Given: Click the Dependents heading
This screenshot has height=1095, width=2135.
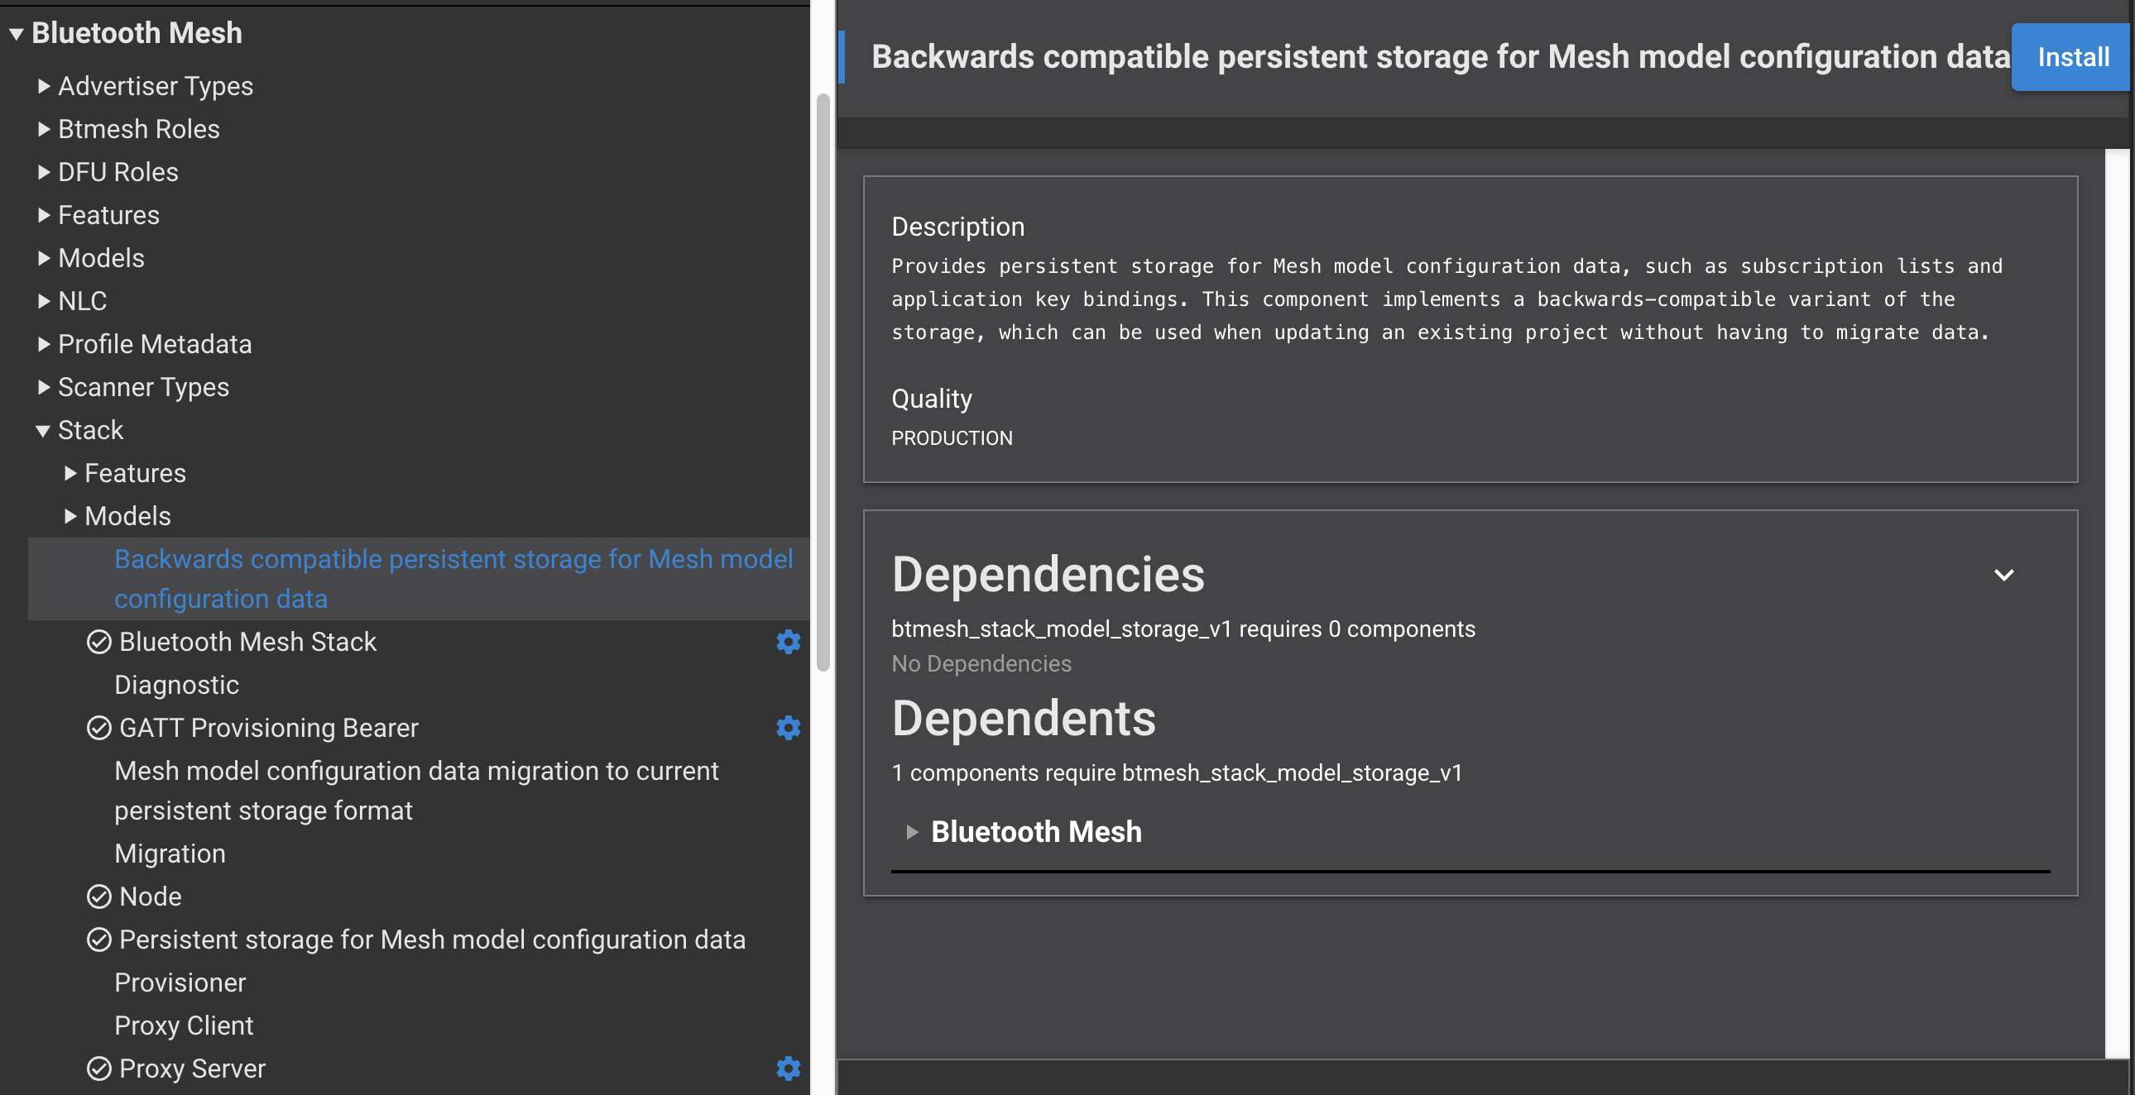Looking at the screenshot, I should point(1024,718).
